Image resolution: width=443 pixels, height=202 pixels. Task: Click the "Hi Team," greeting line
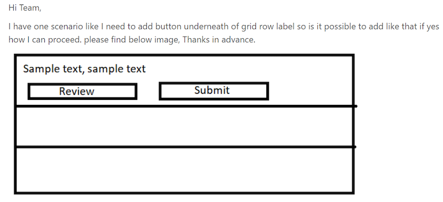(x=25, y=8)
